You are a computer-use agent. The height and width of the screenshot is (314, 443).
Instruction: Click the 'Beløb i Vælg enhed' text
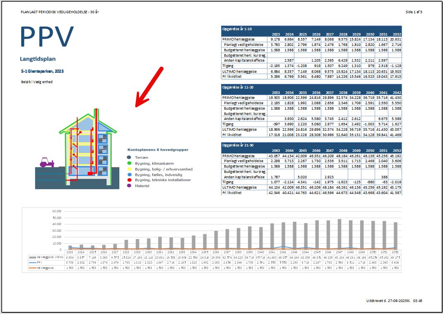tap(37, 82)
